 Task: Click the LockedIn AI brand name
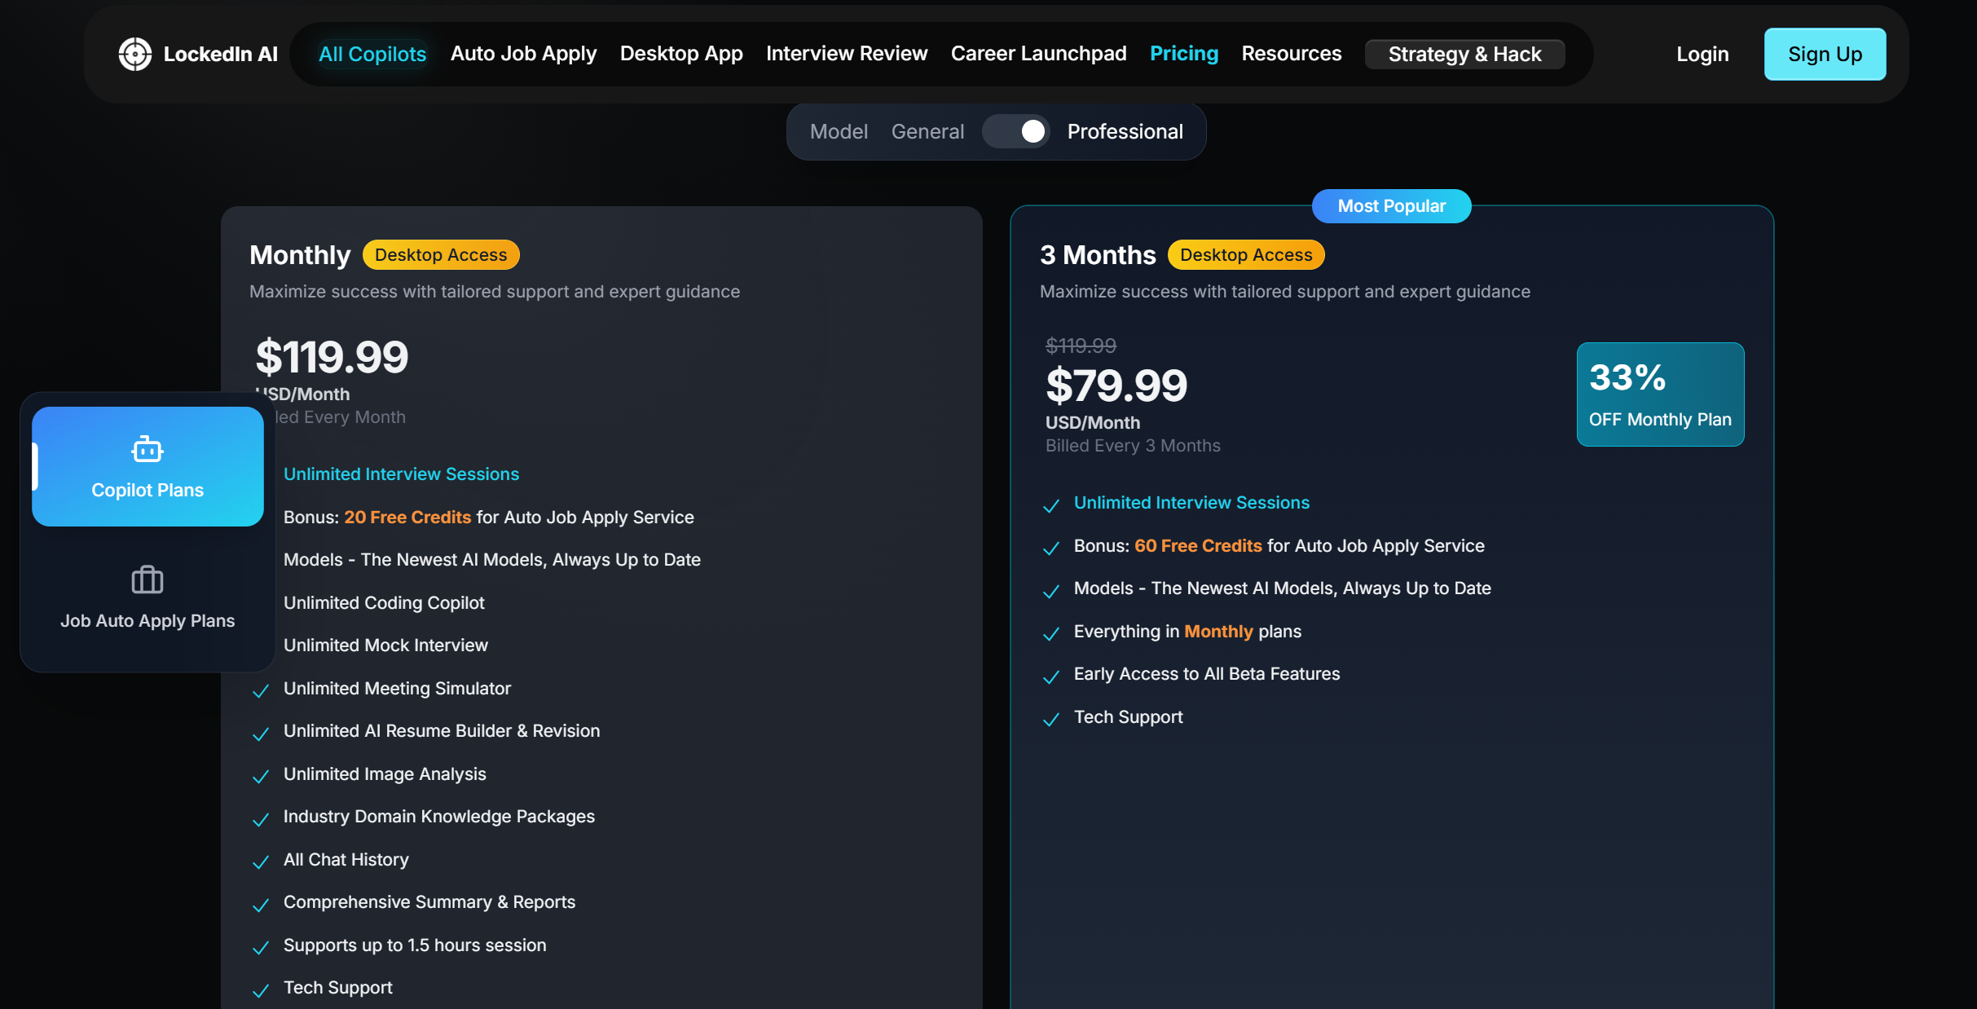click(221, 54)
